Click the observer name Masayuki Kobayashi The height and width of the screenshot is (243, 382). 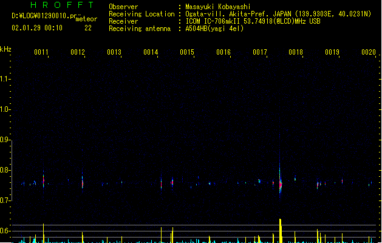pos(218,7)
